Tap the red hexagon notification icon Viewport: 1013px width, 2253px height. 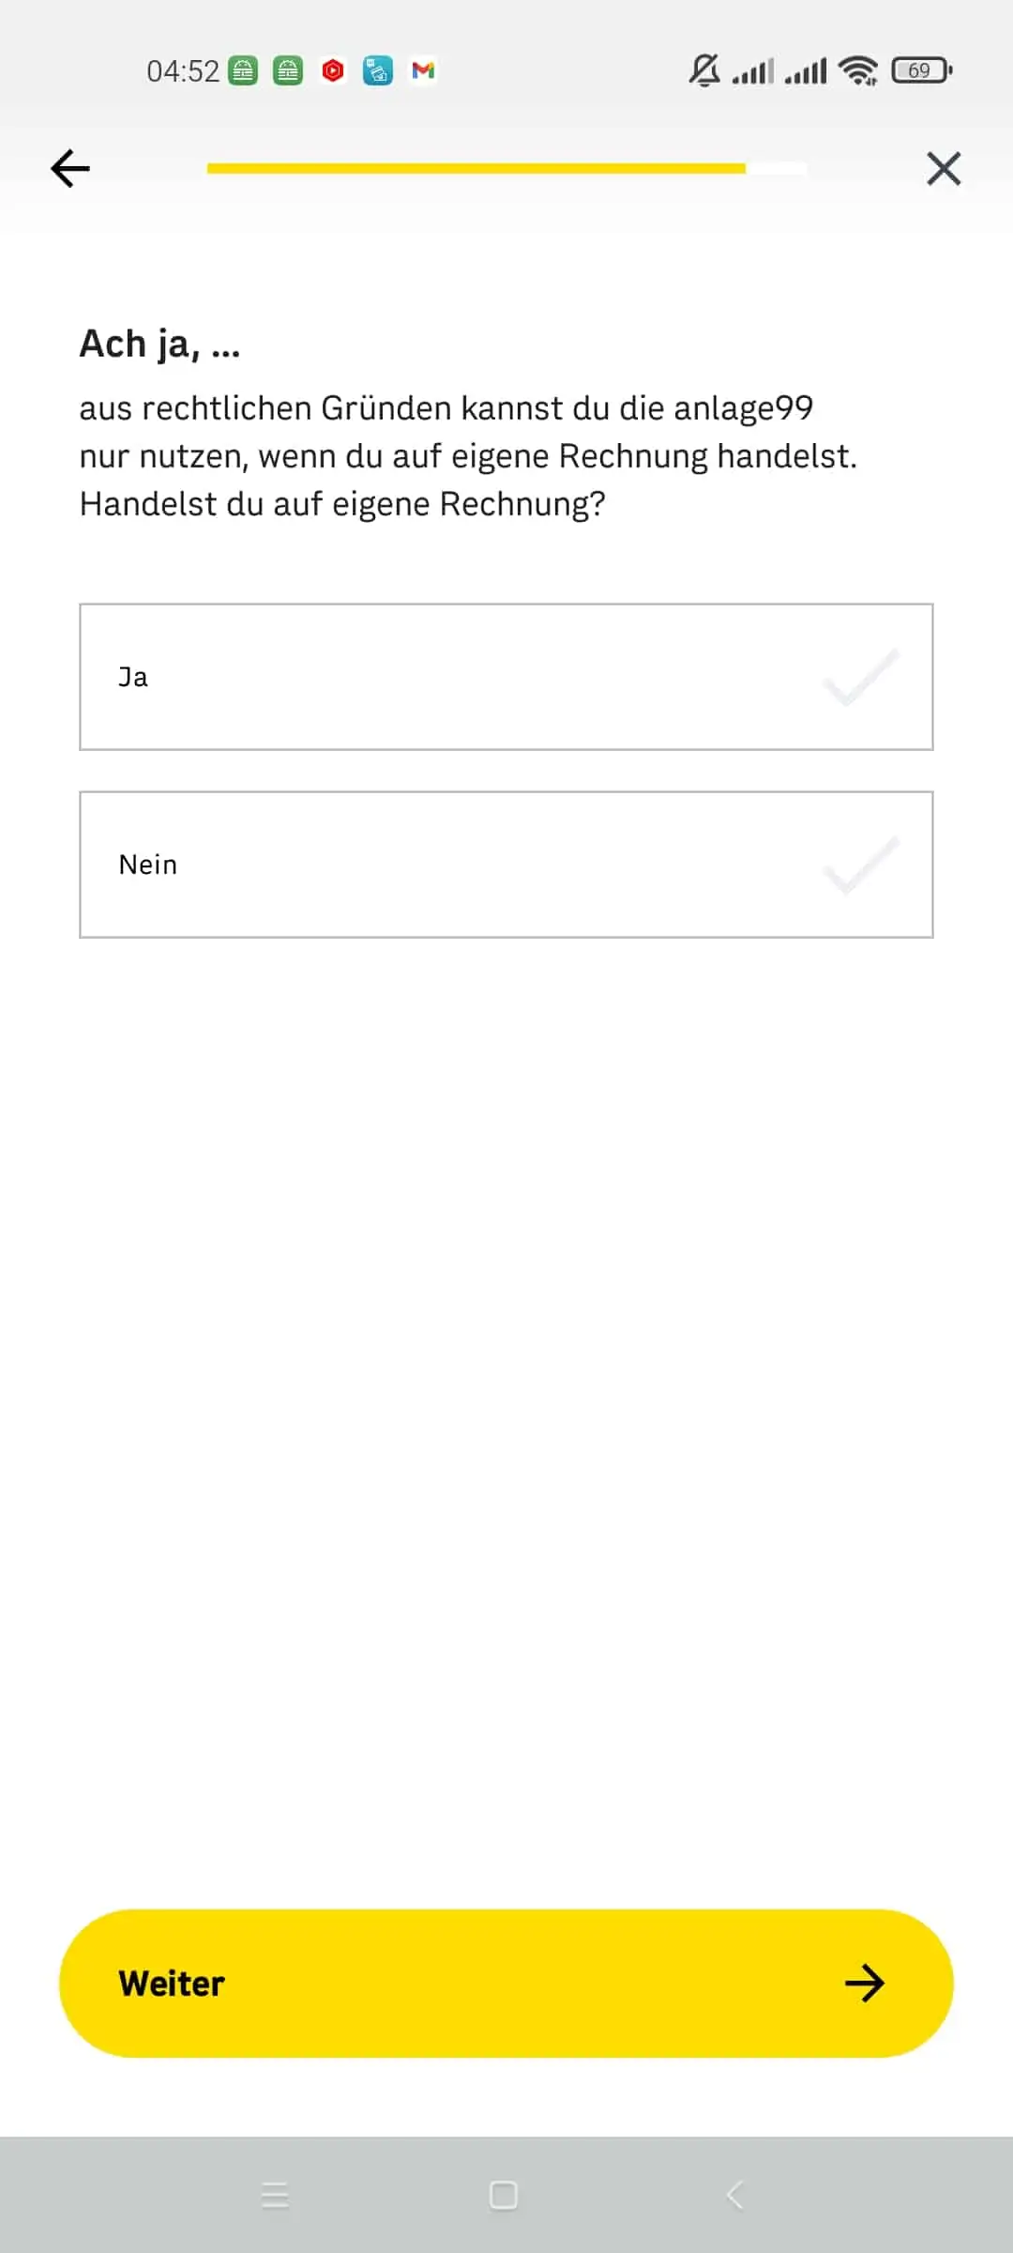pyautogui.click(x=333, y=70)
